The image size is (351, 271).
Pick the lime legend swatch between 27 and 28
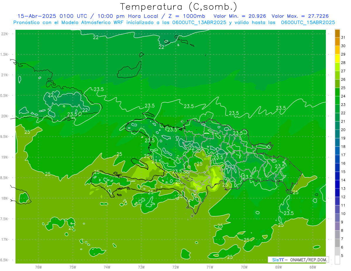(x=337, y=67)
